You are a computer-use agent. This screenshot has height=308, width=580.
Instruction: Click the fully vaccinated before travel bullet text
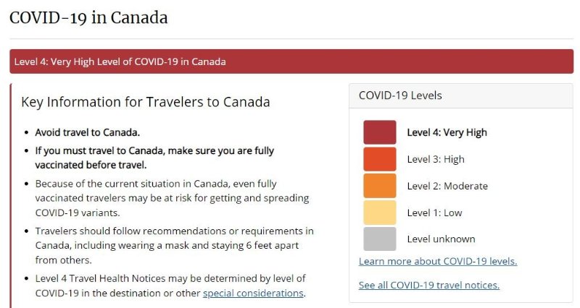coord(154,158)
